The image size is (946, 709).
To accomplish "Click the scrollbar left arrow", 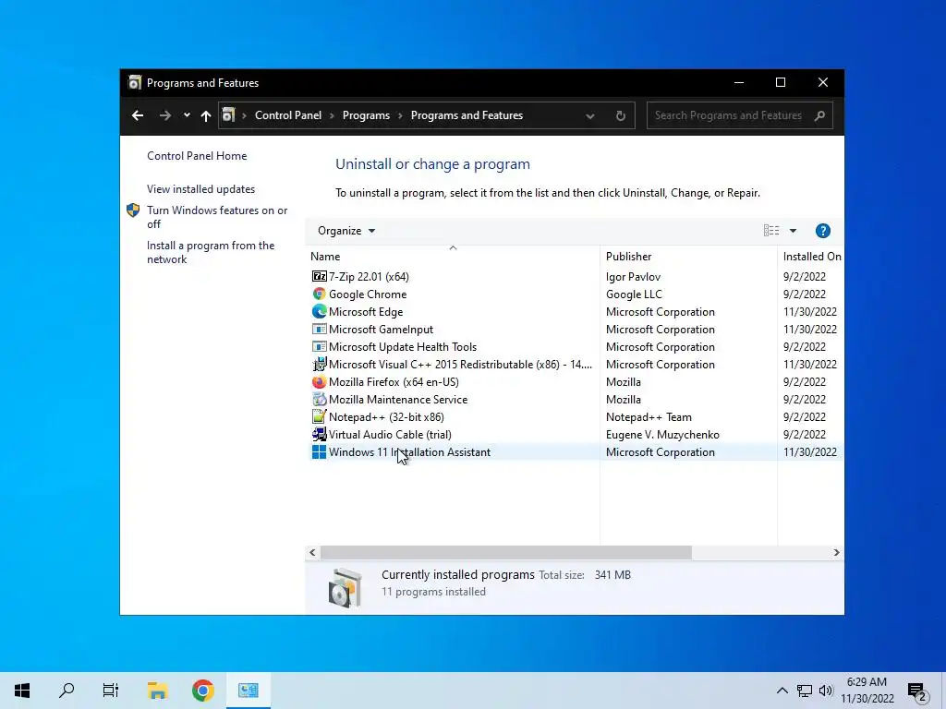I will pyautogui.click(x=312, y=552).
